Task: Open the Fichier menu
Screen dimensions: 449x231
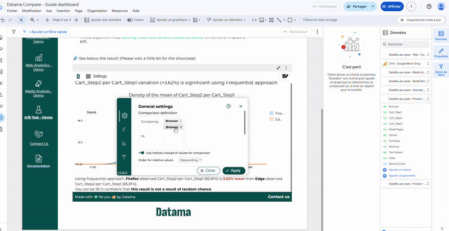Action: (12, 11)
